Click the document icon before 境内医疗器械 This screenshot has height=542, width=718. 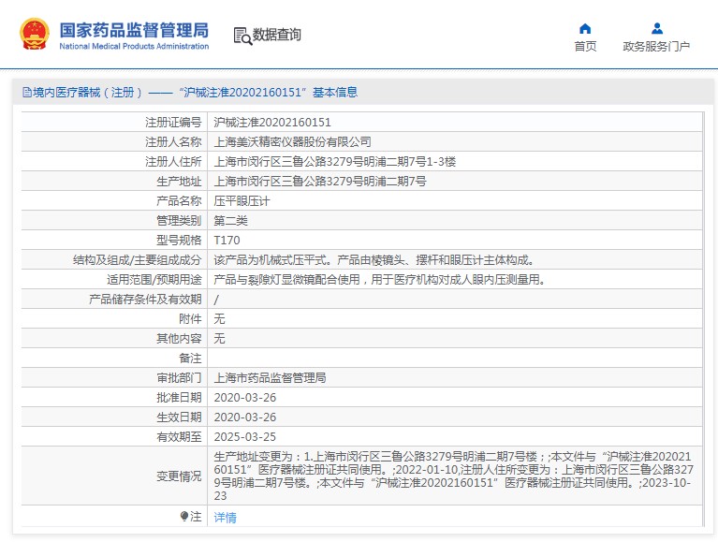(x=26, y=93)
